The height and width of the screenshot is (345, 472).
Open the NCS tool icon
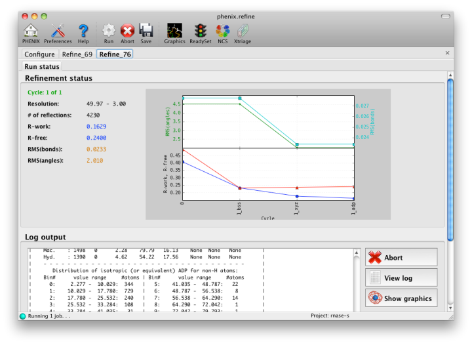[x=223, y=31]
